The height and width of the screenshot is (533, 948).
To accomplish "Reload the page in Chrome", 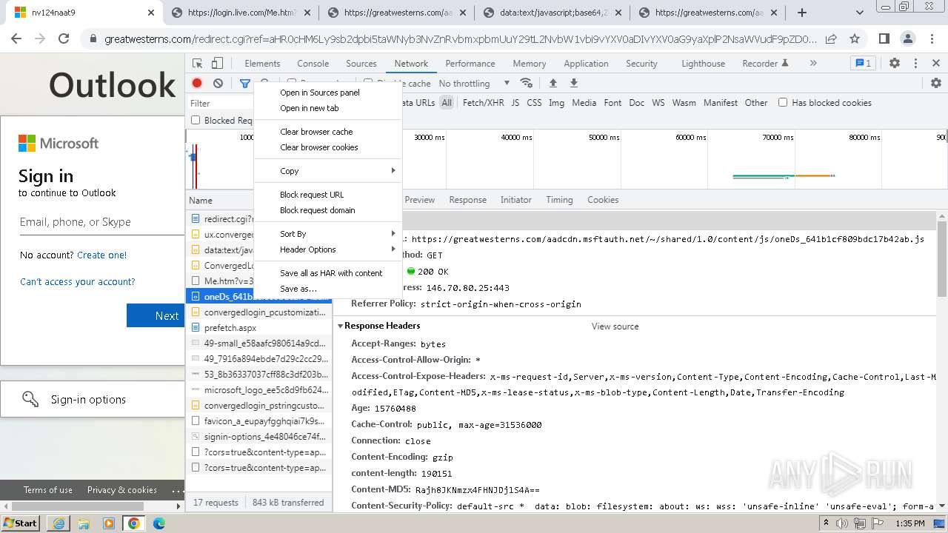I will (x=64, y=39).
